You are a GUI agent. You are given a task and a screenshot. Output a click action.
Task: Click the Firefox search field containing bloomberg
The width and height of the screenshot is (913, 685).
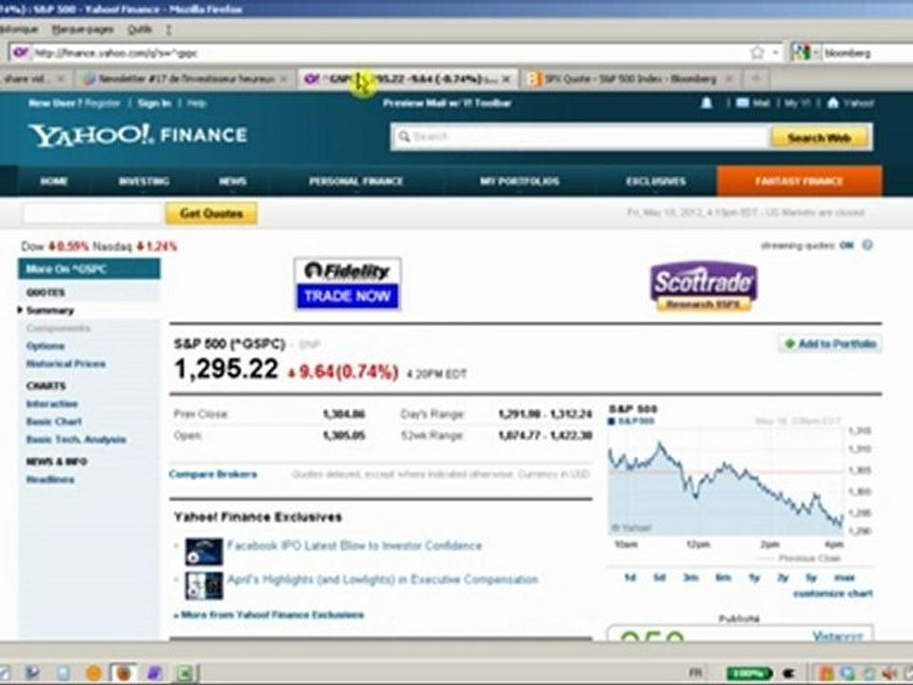point(866,53)
